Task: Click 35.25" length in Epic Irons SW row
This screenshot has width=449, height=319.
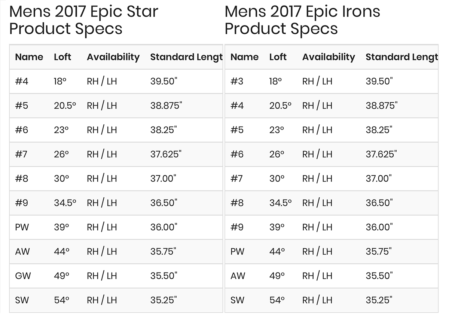Action: tap(379, 300)
